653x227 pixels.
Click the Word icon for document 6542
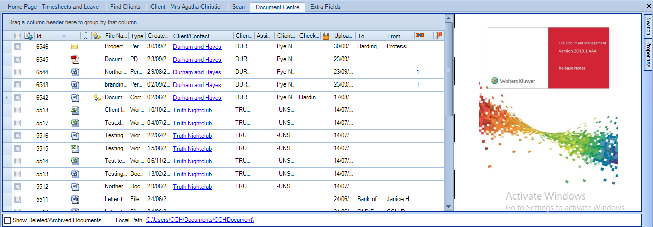click(74, 97)
